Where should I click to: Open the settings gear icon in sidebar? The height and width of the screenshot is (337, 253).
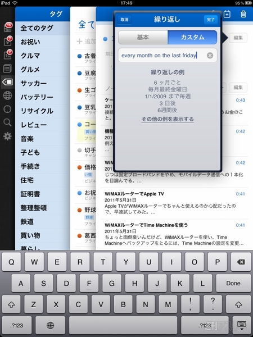click(x=7, y=136)
